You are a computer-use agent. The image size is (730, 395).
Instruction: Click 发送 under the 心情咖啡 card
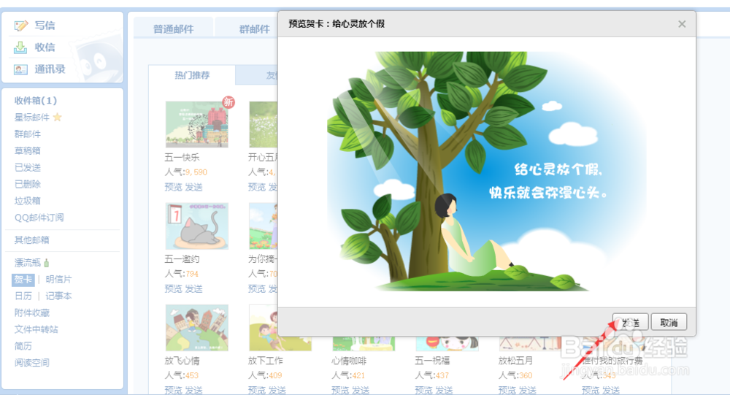361,390
